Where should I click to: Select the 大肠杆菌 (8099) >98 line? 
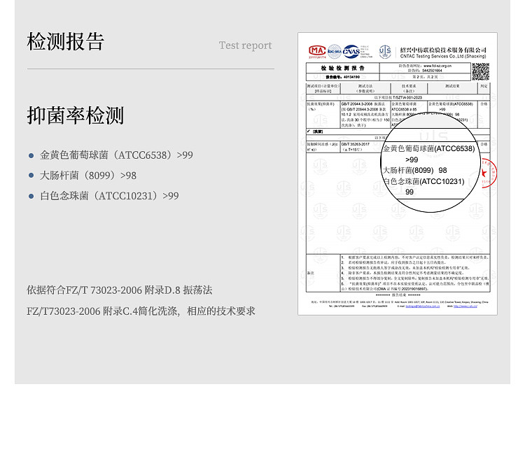pyautogui.click(x=88, y=176)
